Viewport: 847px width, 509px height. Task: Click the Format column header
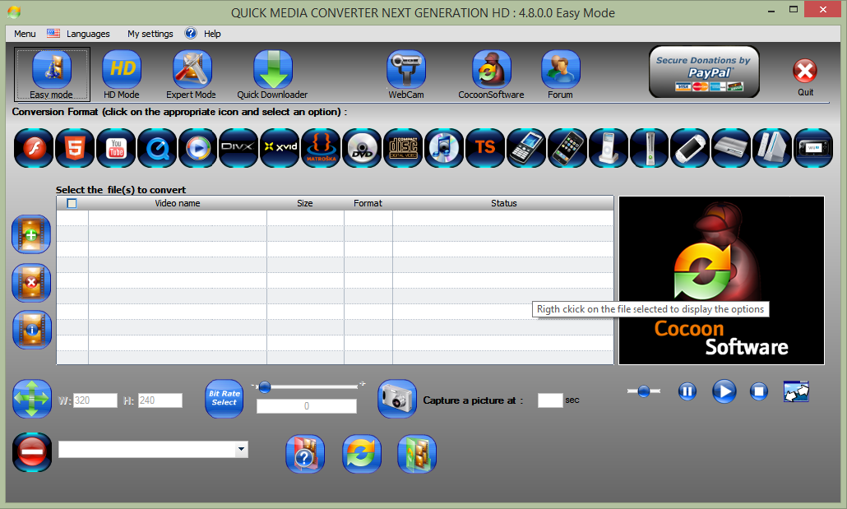click(x=368, y=203)
